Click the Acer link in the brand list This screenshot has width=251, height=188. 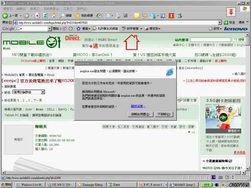click(x=29, y=109)
